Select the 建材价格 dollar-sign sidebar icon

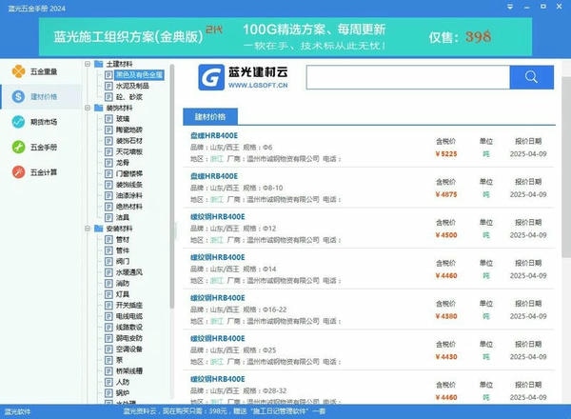19,96
